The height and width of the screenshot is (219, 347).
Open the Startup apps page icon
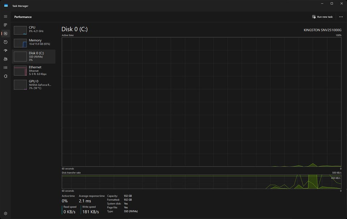pos(5,51)
